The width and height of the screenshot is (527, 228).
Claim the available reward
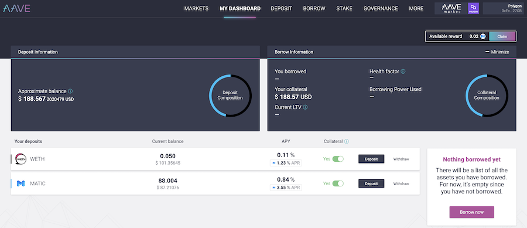tap(502, 36)
